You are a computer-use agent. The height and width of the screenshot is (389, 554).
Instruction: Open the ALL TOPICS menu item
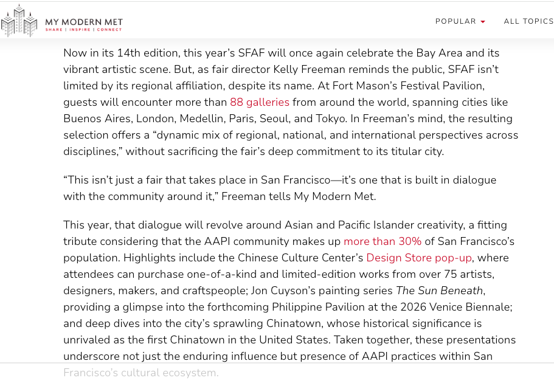coord(528,21)
